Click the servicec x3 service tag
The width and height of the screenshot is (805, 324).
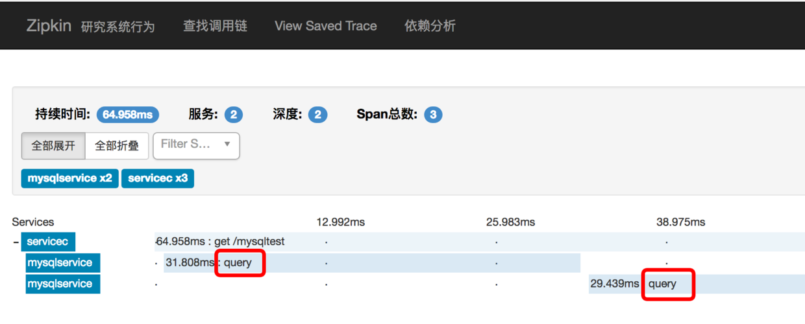coord(158,178)
